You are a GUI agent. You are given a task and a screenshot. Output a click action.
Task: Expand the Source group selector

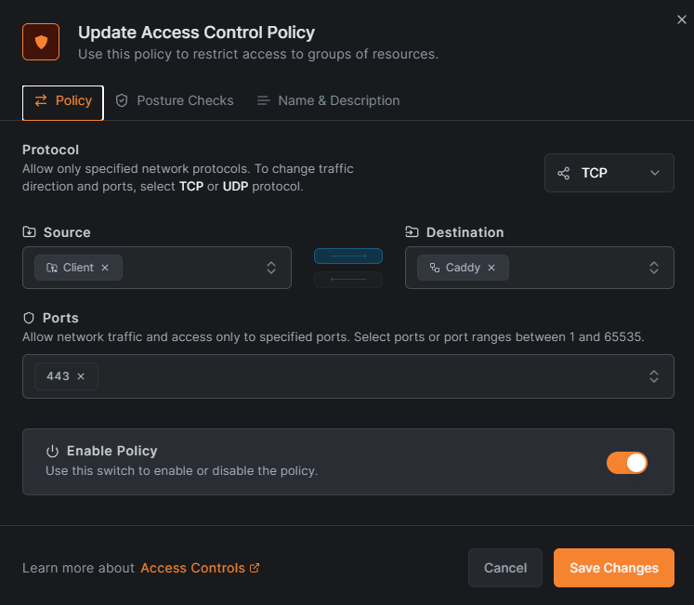pyautogui.click(x=271, y=268)
